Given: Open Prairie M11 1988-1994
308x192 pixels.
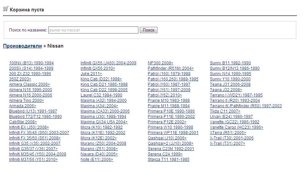Looking at the screenshot, I should (x=169, y=106).
